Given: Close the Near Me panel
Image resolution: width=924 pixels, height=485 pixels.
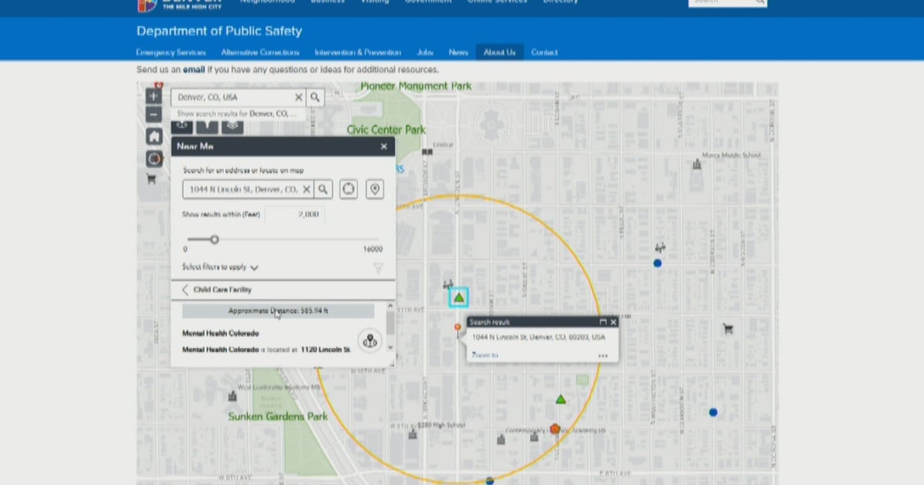Looking at the screenshot, I should (x=384, y=146).
